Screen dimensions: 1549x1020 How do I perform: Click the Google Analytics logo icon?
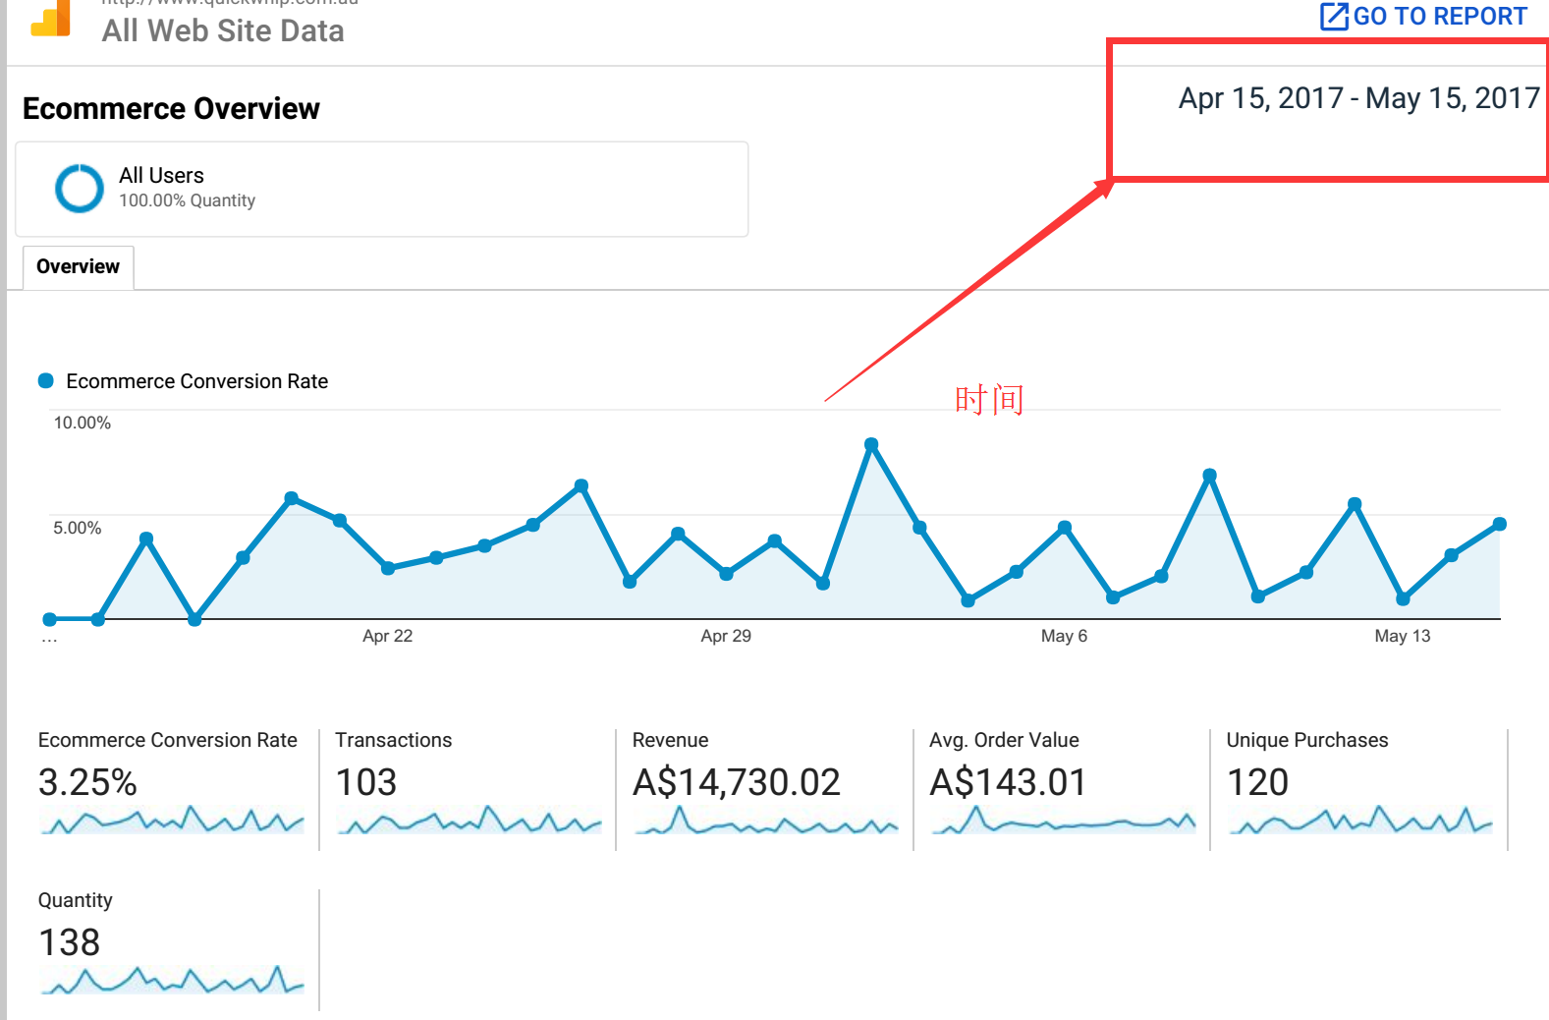pos(51,18)
